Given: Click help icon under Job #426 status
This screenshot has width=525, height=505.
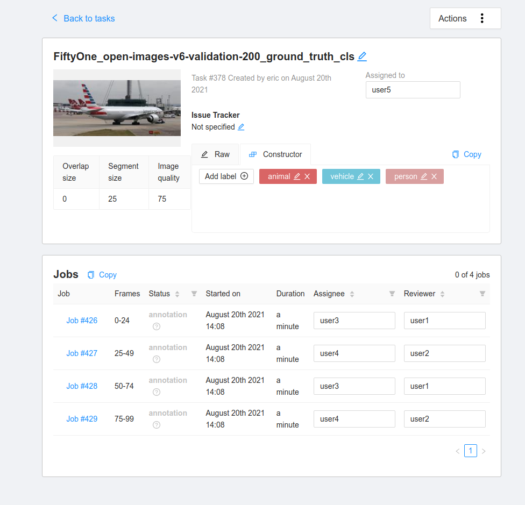Looking at the screenshot, I should point(157,326).
